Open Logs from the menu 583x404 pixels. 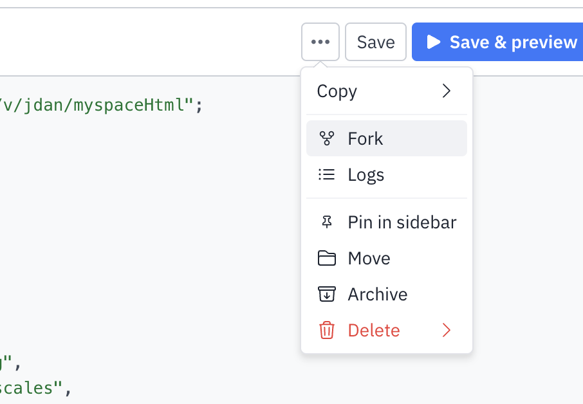366,174
